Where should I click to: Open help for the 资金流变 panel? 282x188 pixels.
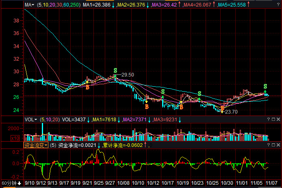point(268,145)
